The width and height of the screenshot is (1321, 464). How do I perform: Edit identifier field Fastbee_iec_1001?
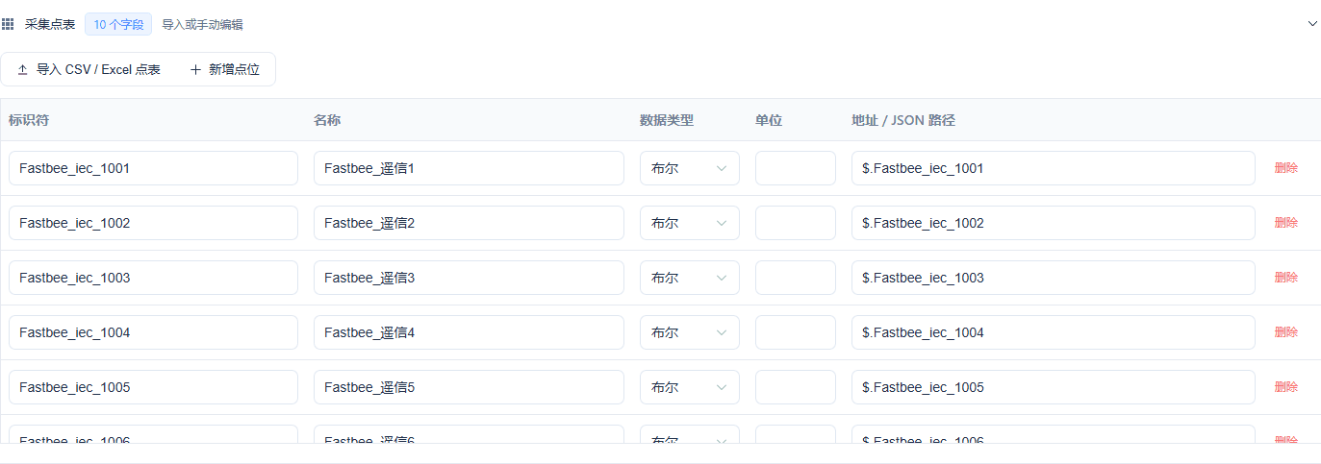(154, 168)
